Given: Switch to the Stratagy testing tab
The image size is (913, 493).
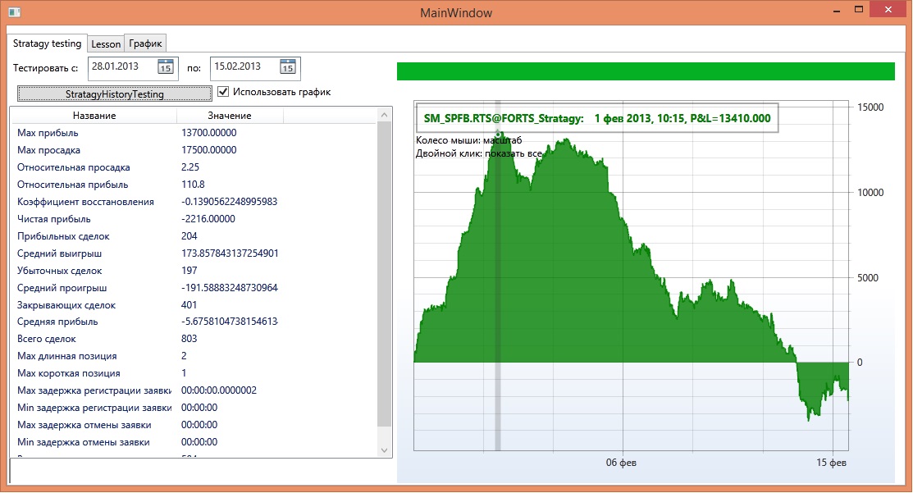Looking at the screenshot, I should [x=47, y=43].
